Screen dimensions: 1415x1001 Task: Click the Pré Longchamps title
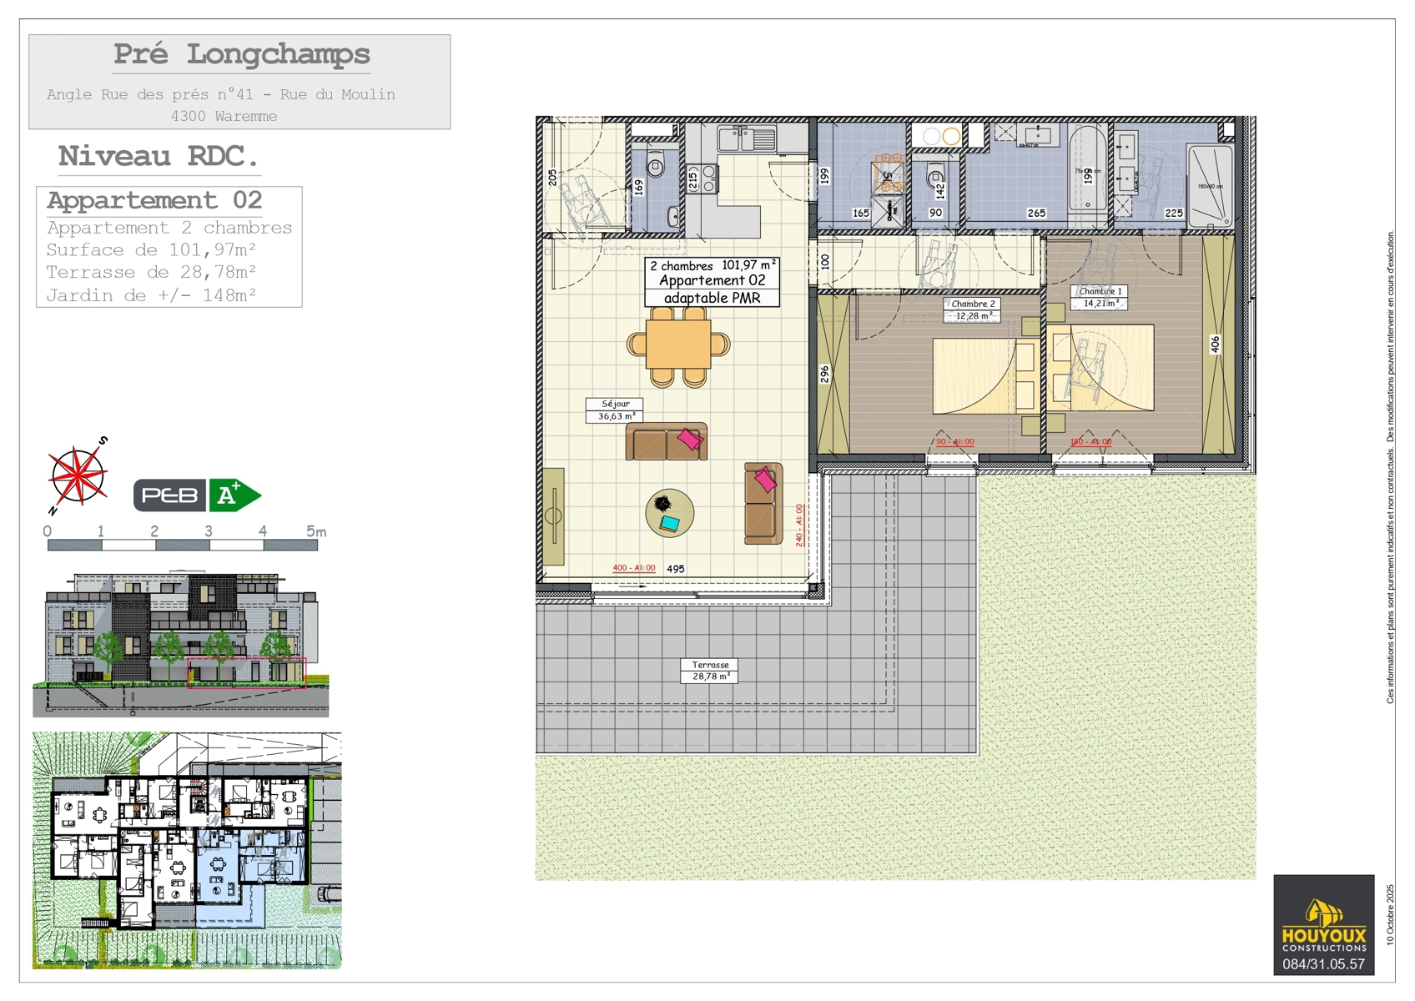click(x=241, y=55)
